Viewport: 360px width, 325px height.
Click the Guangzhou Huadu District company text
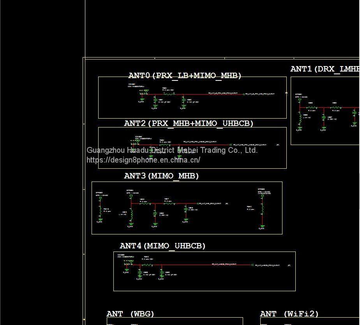coord(172,150)
